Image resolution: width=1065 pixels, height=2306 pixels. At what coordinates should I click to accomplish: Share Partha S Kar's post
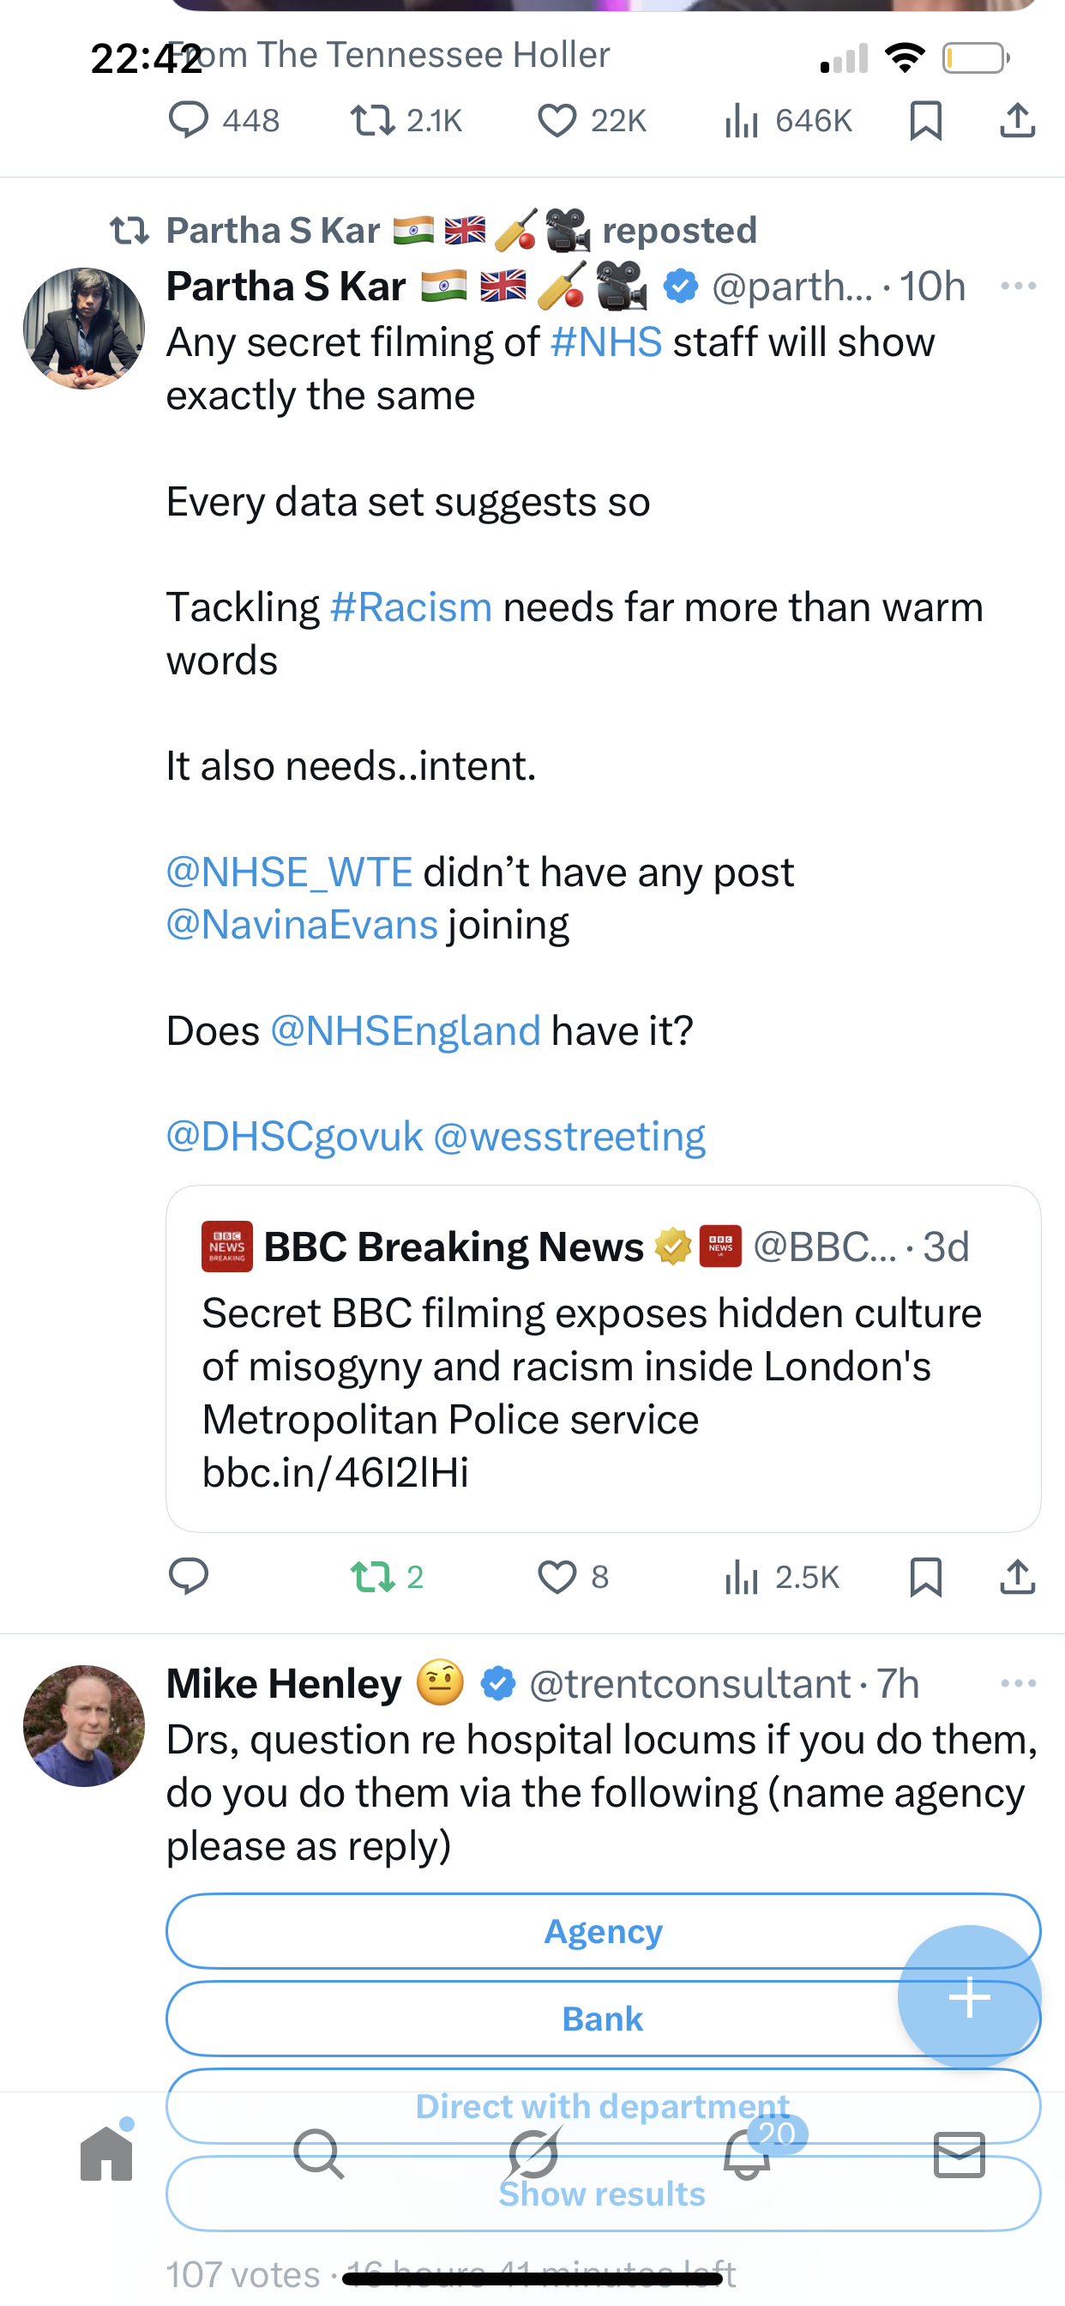1018,1578
